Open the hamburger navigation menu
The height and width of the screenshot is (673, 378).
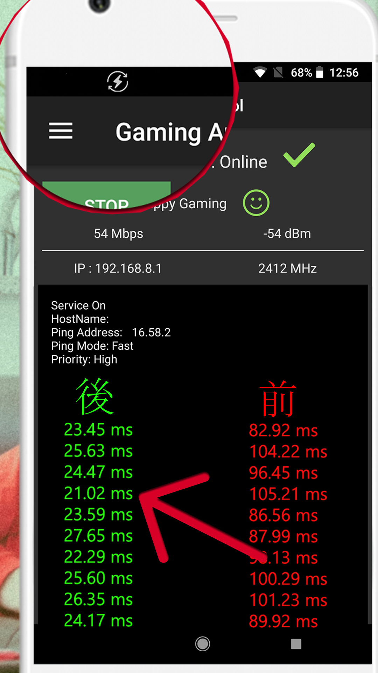point(61,131)
